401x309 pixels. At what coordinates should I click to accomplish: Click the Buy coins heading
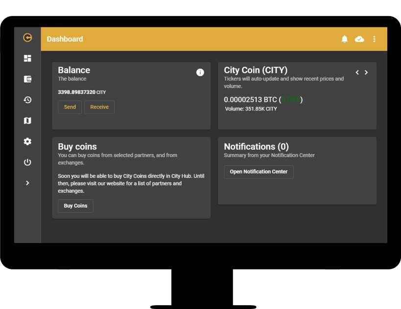77,147
